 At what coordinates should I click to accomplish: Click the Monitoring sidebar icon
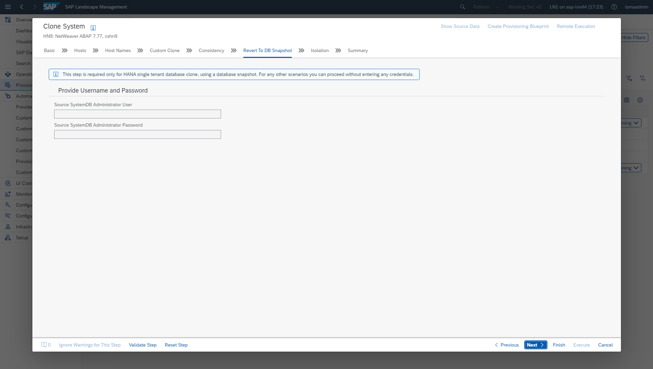click(8, 194)
